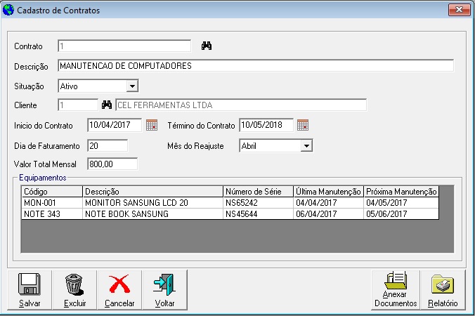This screenshot has height=316, width=475.
Task: Expand the Mês do Reajuste dropdown arrow
Action: tap(306, 146)
